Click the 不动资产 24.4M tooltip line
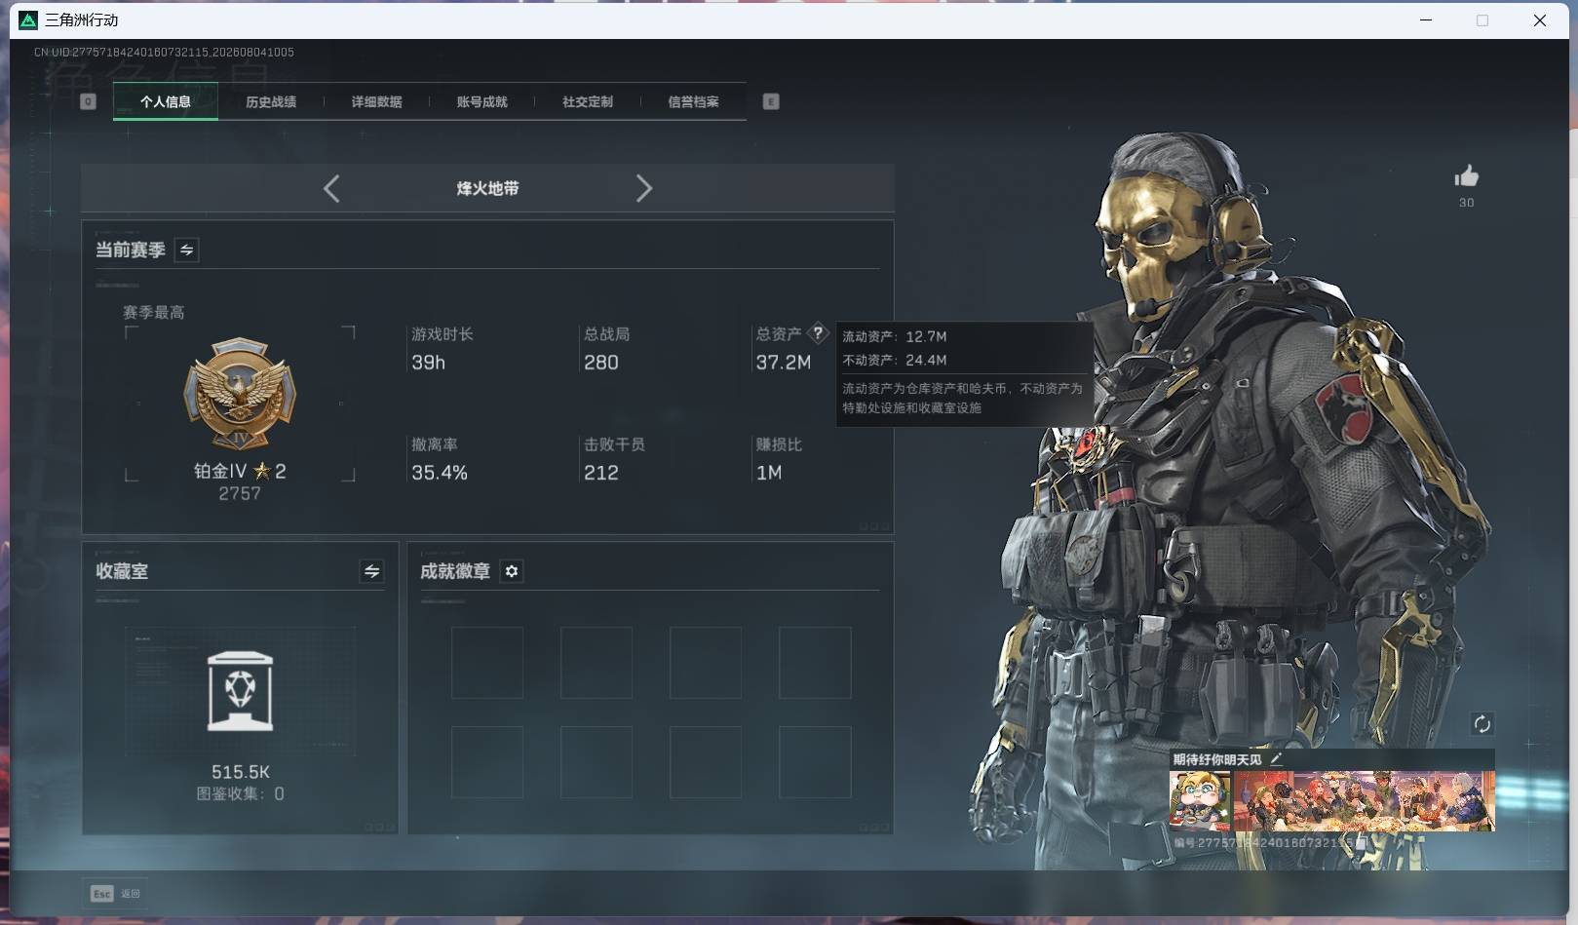The width and height of the screenshot is (1578, 925). 895,360
